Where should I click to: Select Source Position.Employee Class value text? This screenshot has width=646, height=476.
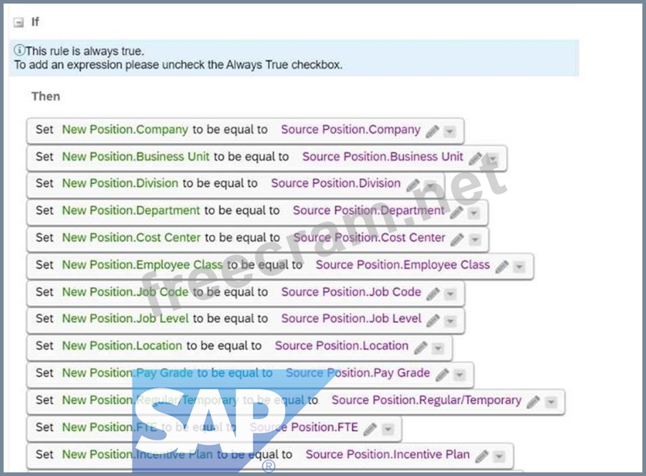pos(402,265)
